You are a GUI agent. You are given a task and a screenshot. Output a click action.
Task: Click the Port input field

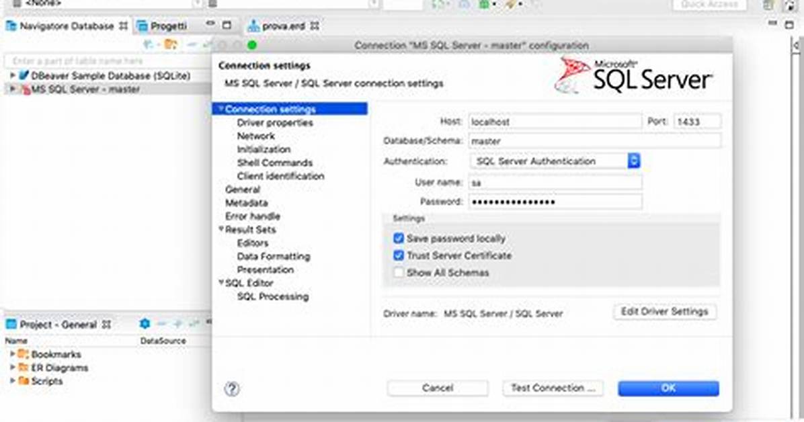697,122
